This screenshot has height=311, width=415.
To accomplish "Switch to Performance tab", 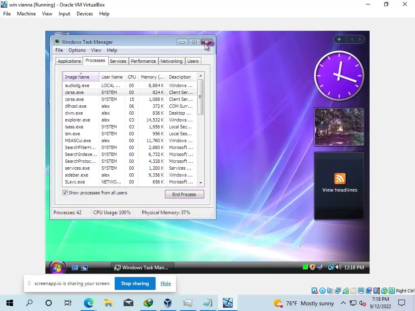I will pyautogui.click(x=143, y=61).
